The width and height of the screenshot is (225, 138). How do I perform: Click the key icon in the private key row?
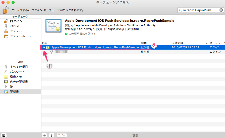pyautogui.click(x=52, y=52)
